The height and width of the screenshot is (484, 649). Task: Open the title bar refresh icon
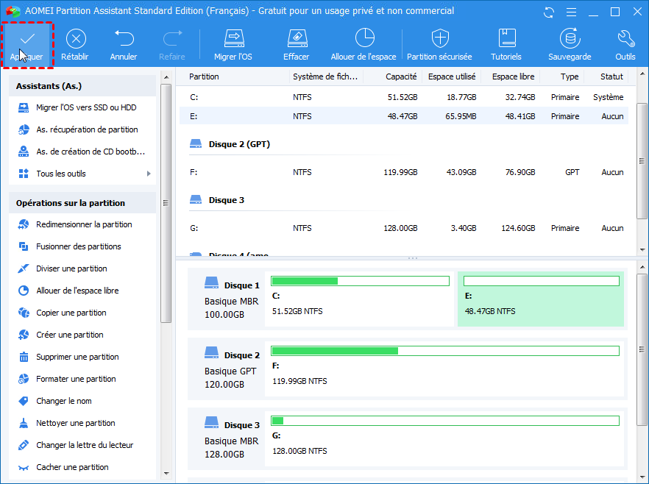[x=549, y=12]
